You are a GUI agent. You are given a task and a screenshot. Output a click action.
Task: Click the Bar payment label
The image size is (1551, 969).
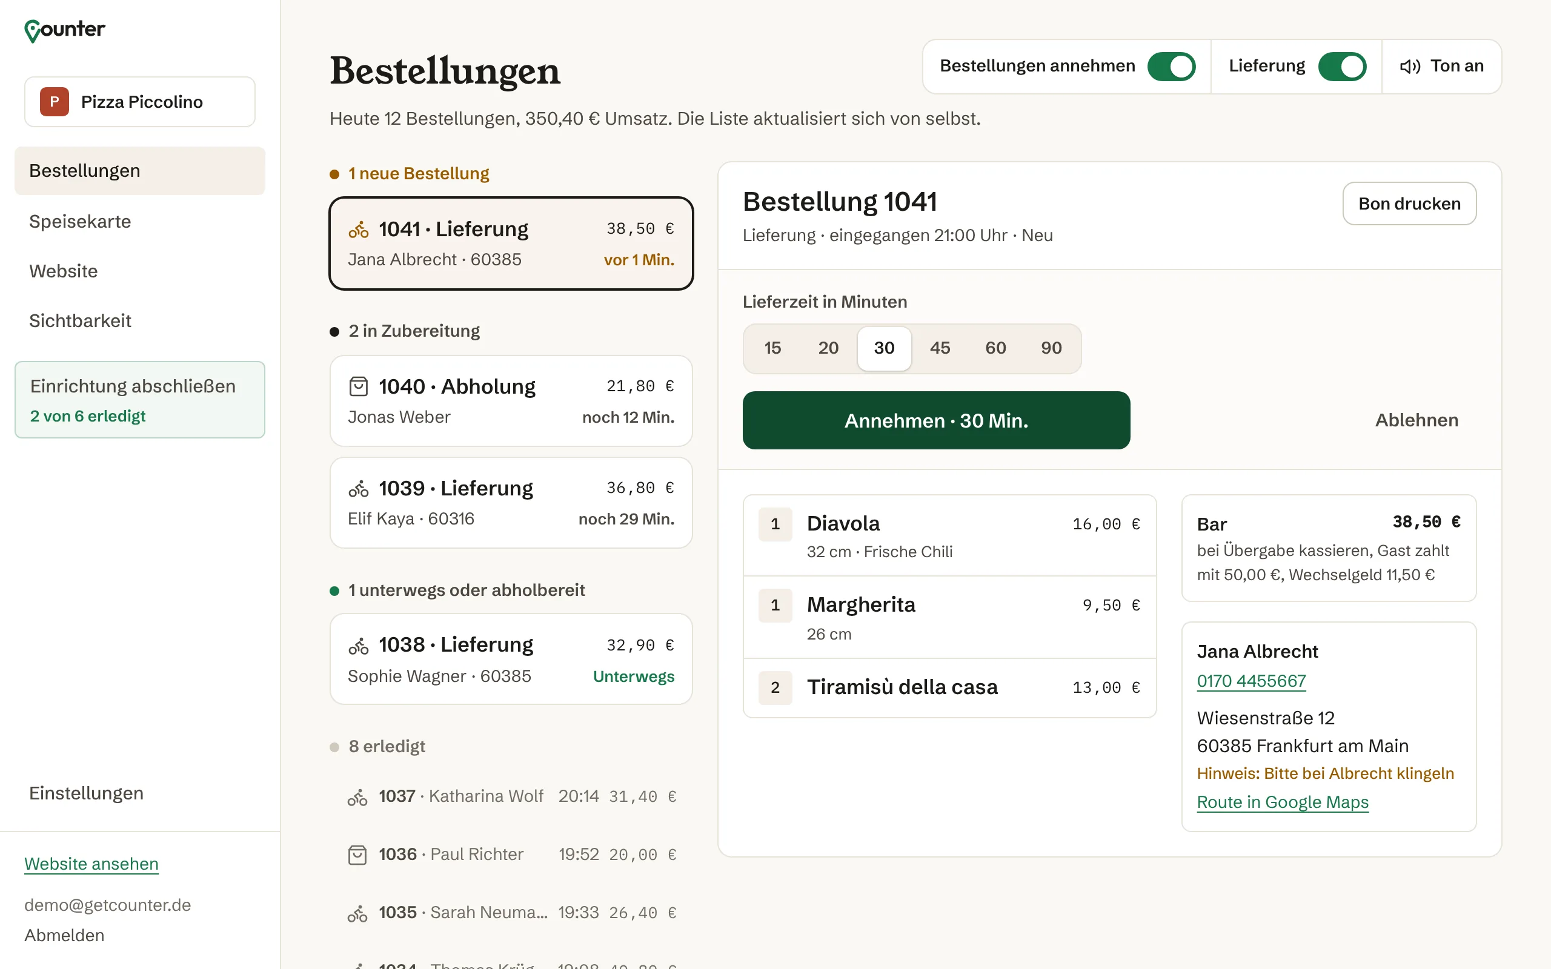click(1211, 524)
